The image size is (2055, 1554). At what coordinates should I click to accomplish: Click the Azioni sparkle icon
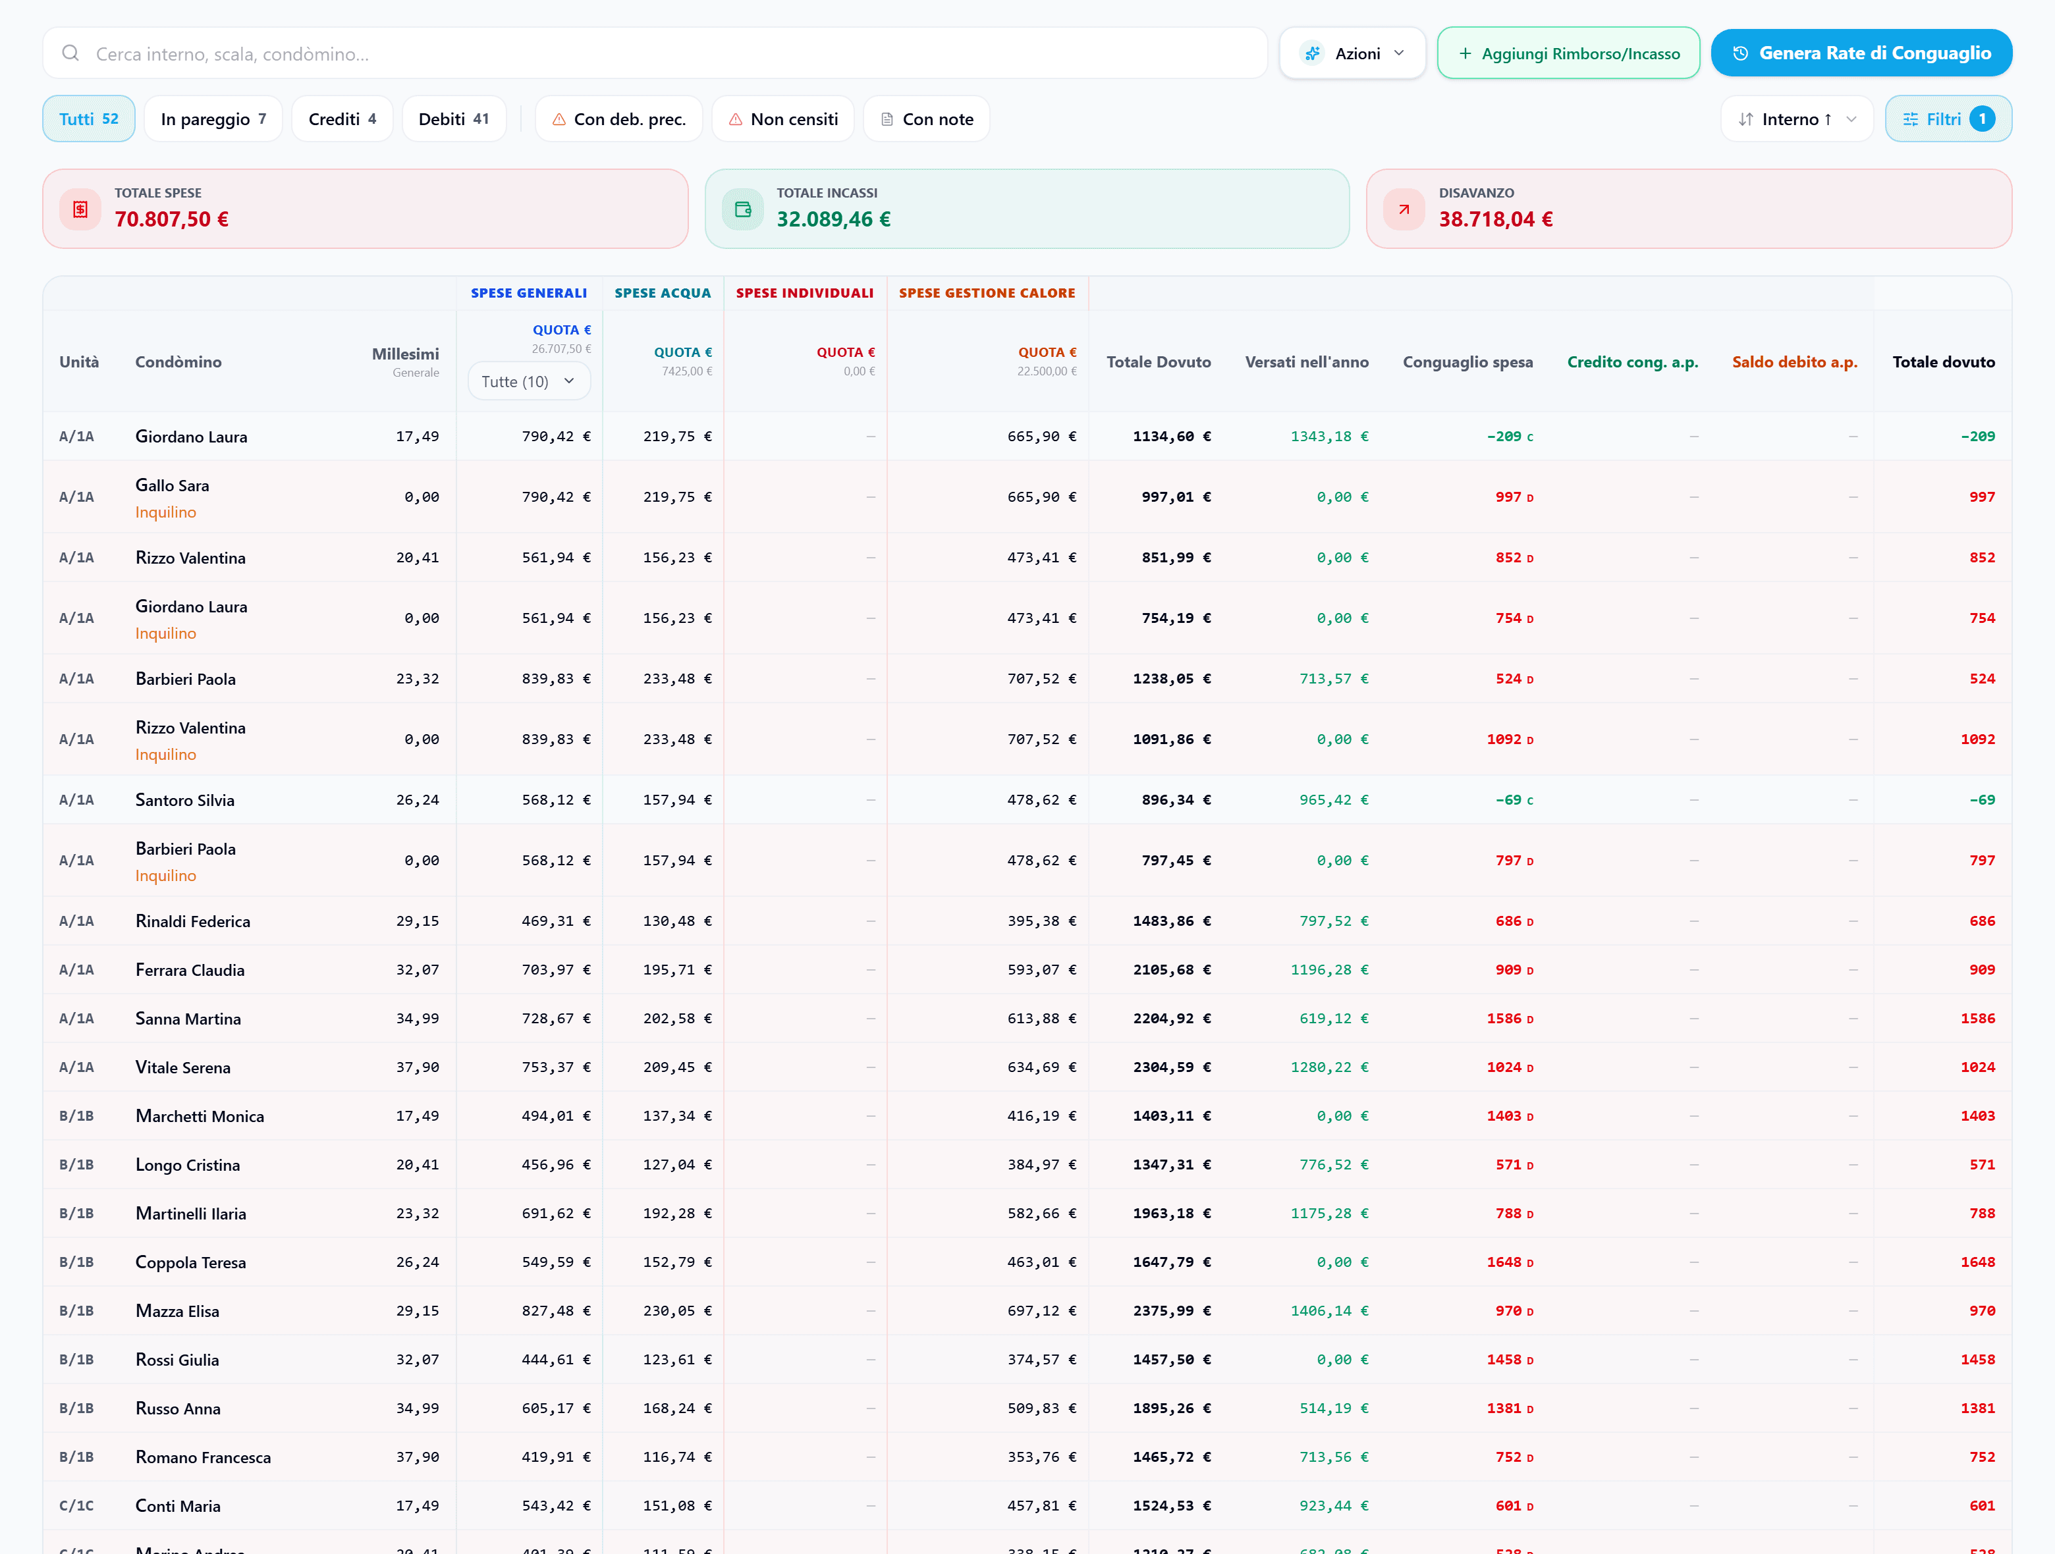pyautogui.click(x=1312, y=53)
